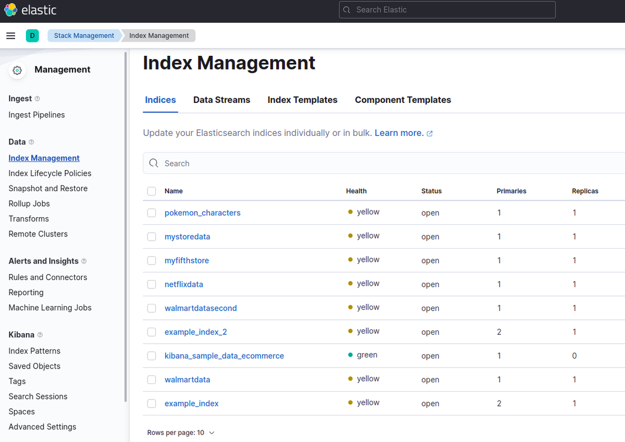The height and width of the screenshot is (442, 625).
Task: Click the magnifier icon in indices search box
Action: [154, 163]
